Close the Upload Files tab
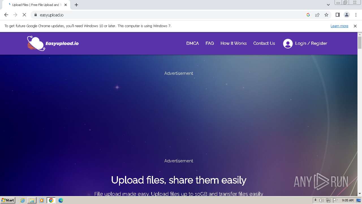The width and height of the screenshot is (362, 204). 66,5
